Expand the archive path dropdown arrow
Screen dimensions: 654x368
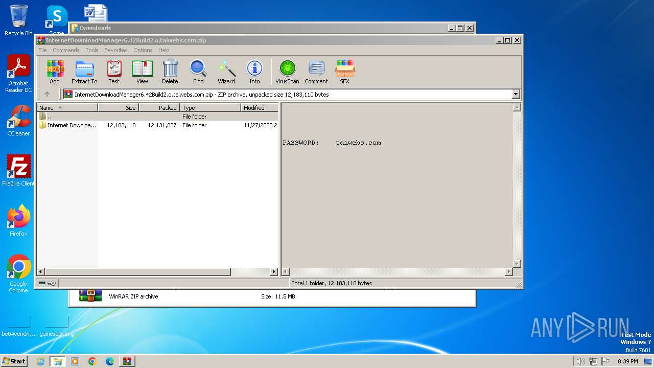click(x=516, y=94)
